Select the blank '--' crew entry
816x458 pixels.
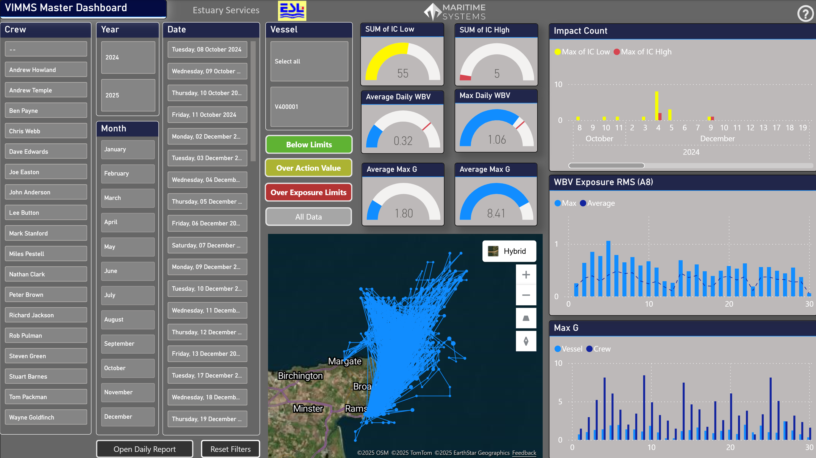coord(46,49)
